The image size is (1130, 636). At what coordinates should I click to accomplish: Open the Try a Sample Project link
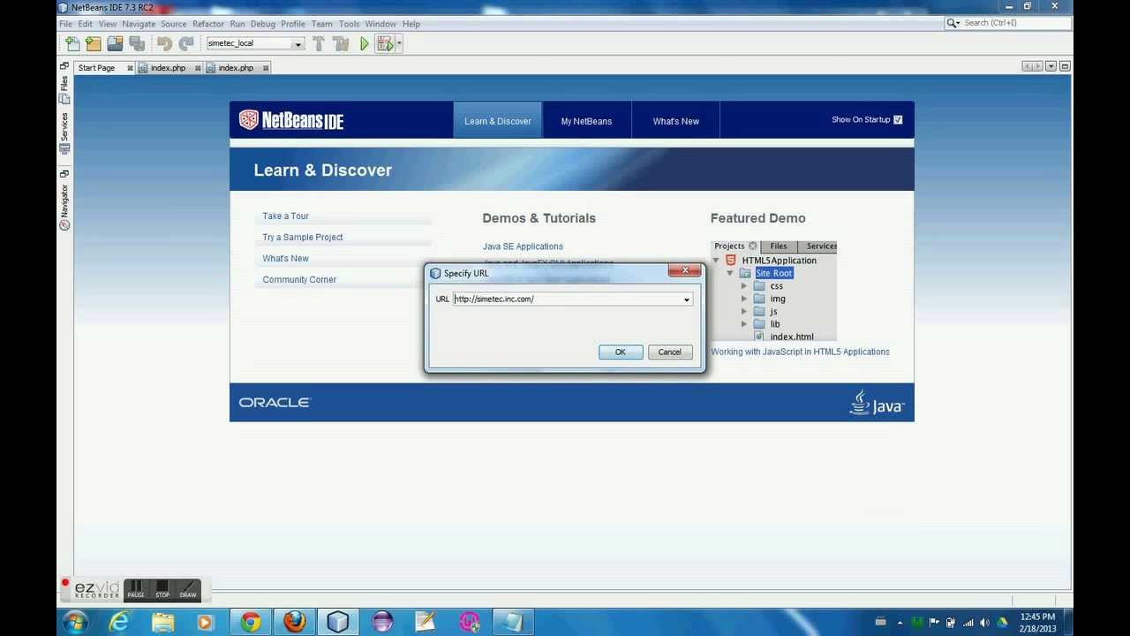point(303,237)
